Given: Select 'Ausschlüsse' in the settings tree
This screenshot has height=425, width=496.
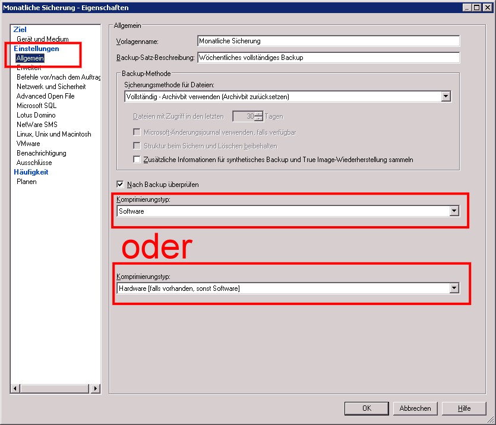Looking at the screenshot, I should point(34,163).
